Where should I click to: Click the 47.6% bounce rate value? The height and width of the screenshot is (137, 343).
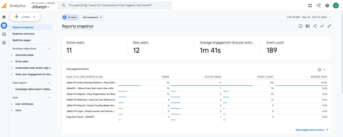point(324,83)
